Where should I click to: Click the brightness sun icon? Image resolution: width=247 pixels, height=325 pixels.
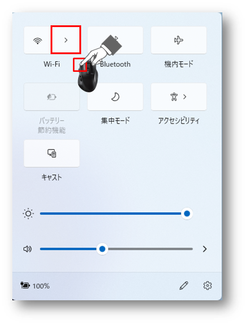click(28, 214)
